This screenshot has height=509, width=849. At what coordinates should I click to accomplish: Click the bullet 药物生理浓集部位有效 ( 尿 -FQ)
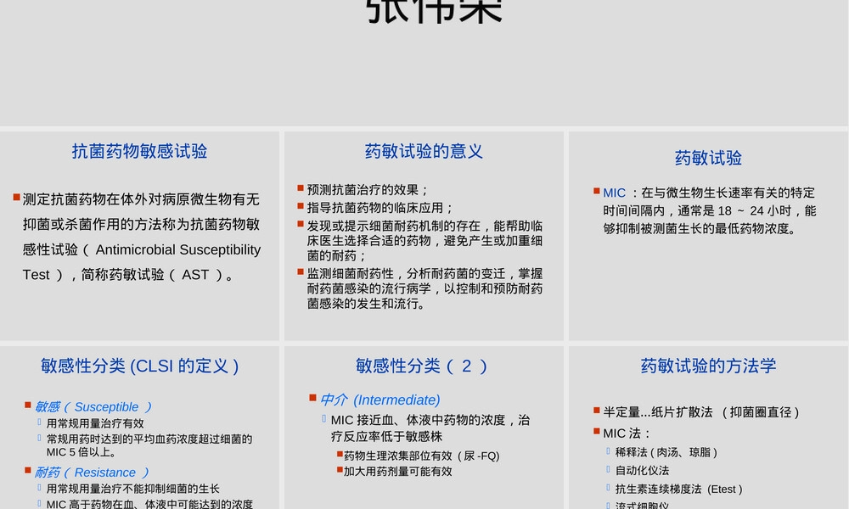click(x=421, y=456)
